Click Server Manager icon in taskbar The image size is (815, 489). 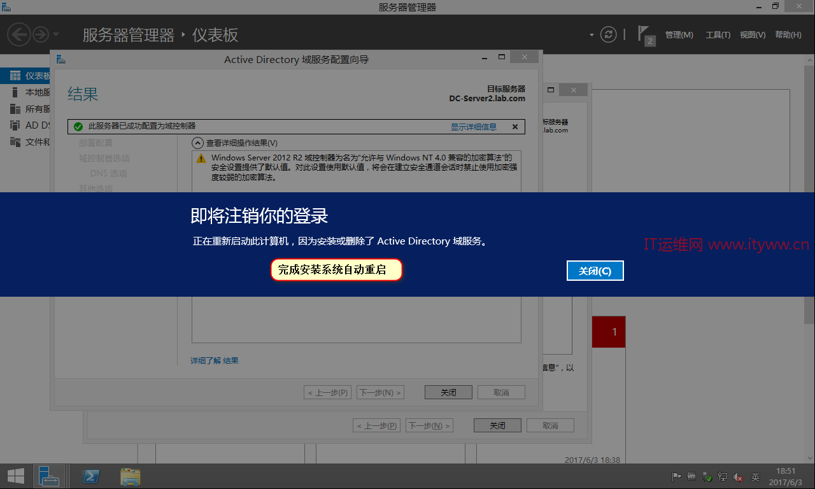click(48, 476)
